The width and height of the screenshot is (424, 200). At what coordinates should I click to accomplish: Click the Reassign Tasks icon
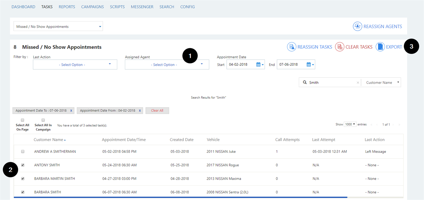pyautogui.click(x=292, y=47)
